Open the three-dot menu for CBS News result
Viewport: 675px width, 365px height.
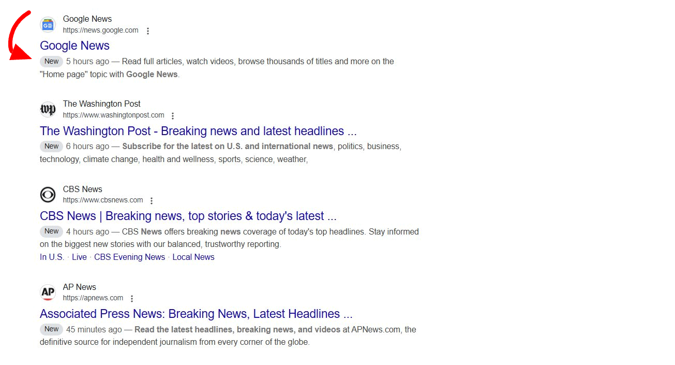click(152, 200)
